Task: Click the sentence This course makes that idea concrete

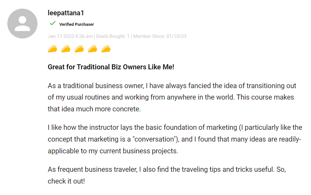Action: (171, 103)
